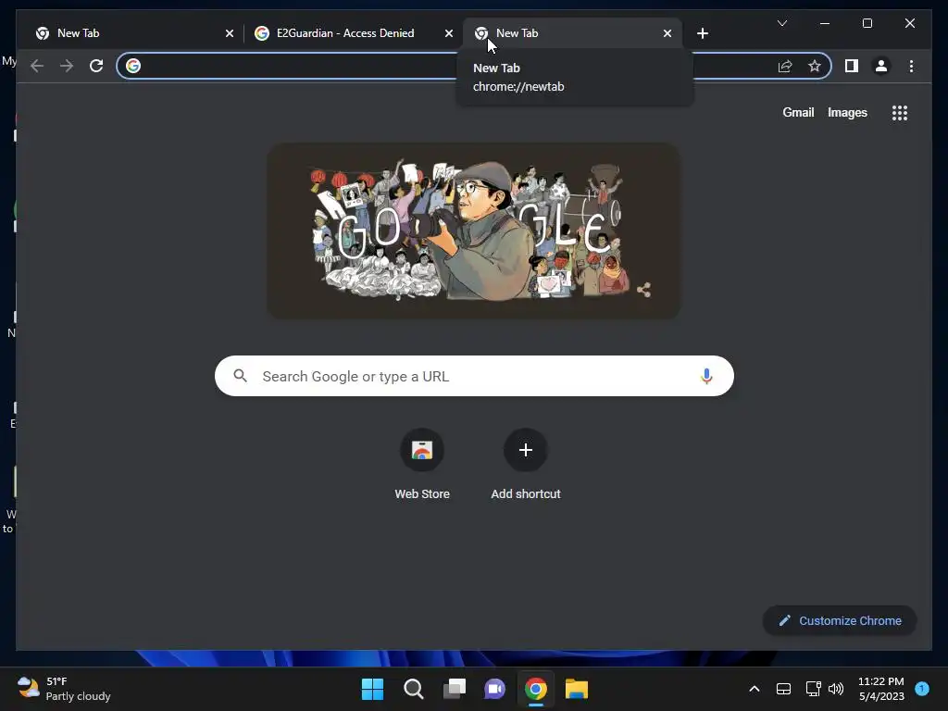This screenshot has height=711, width=948.
Task: Open the 51°F Partly cloudy weather widget
Action: pos(64,689)
